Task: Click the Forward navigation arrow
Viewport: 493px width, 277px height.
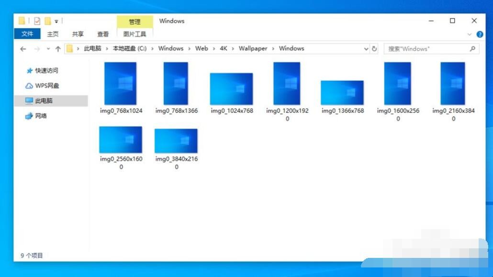Action: coord(37,49)
